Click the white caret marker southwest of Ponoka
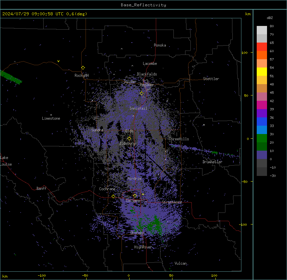The height and width of the screenshot is (280, 287). [122, 49]
